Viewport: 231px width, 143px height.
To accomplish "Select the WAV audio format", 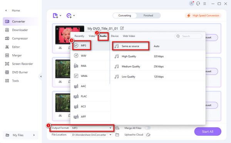I will click(90, 56).
